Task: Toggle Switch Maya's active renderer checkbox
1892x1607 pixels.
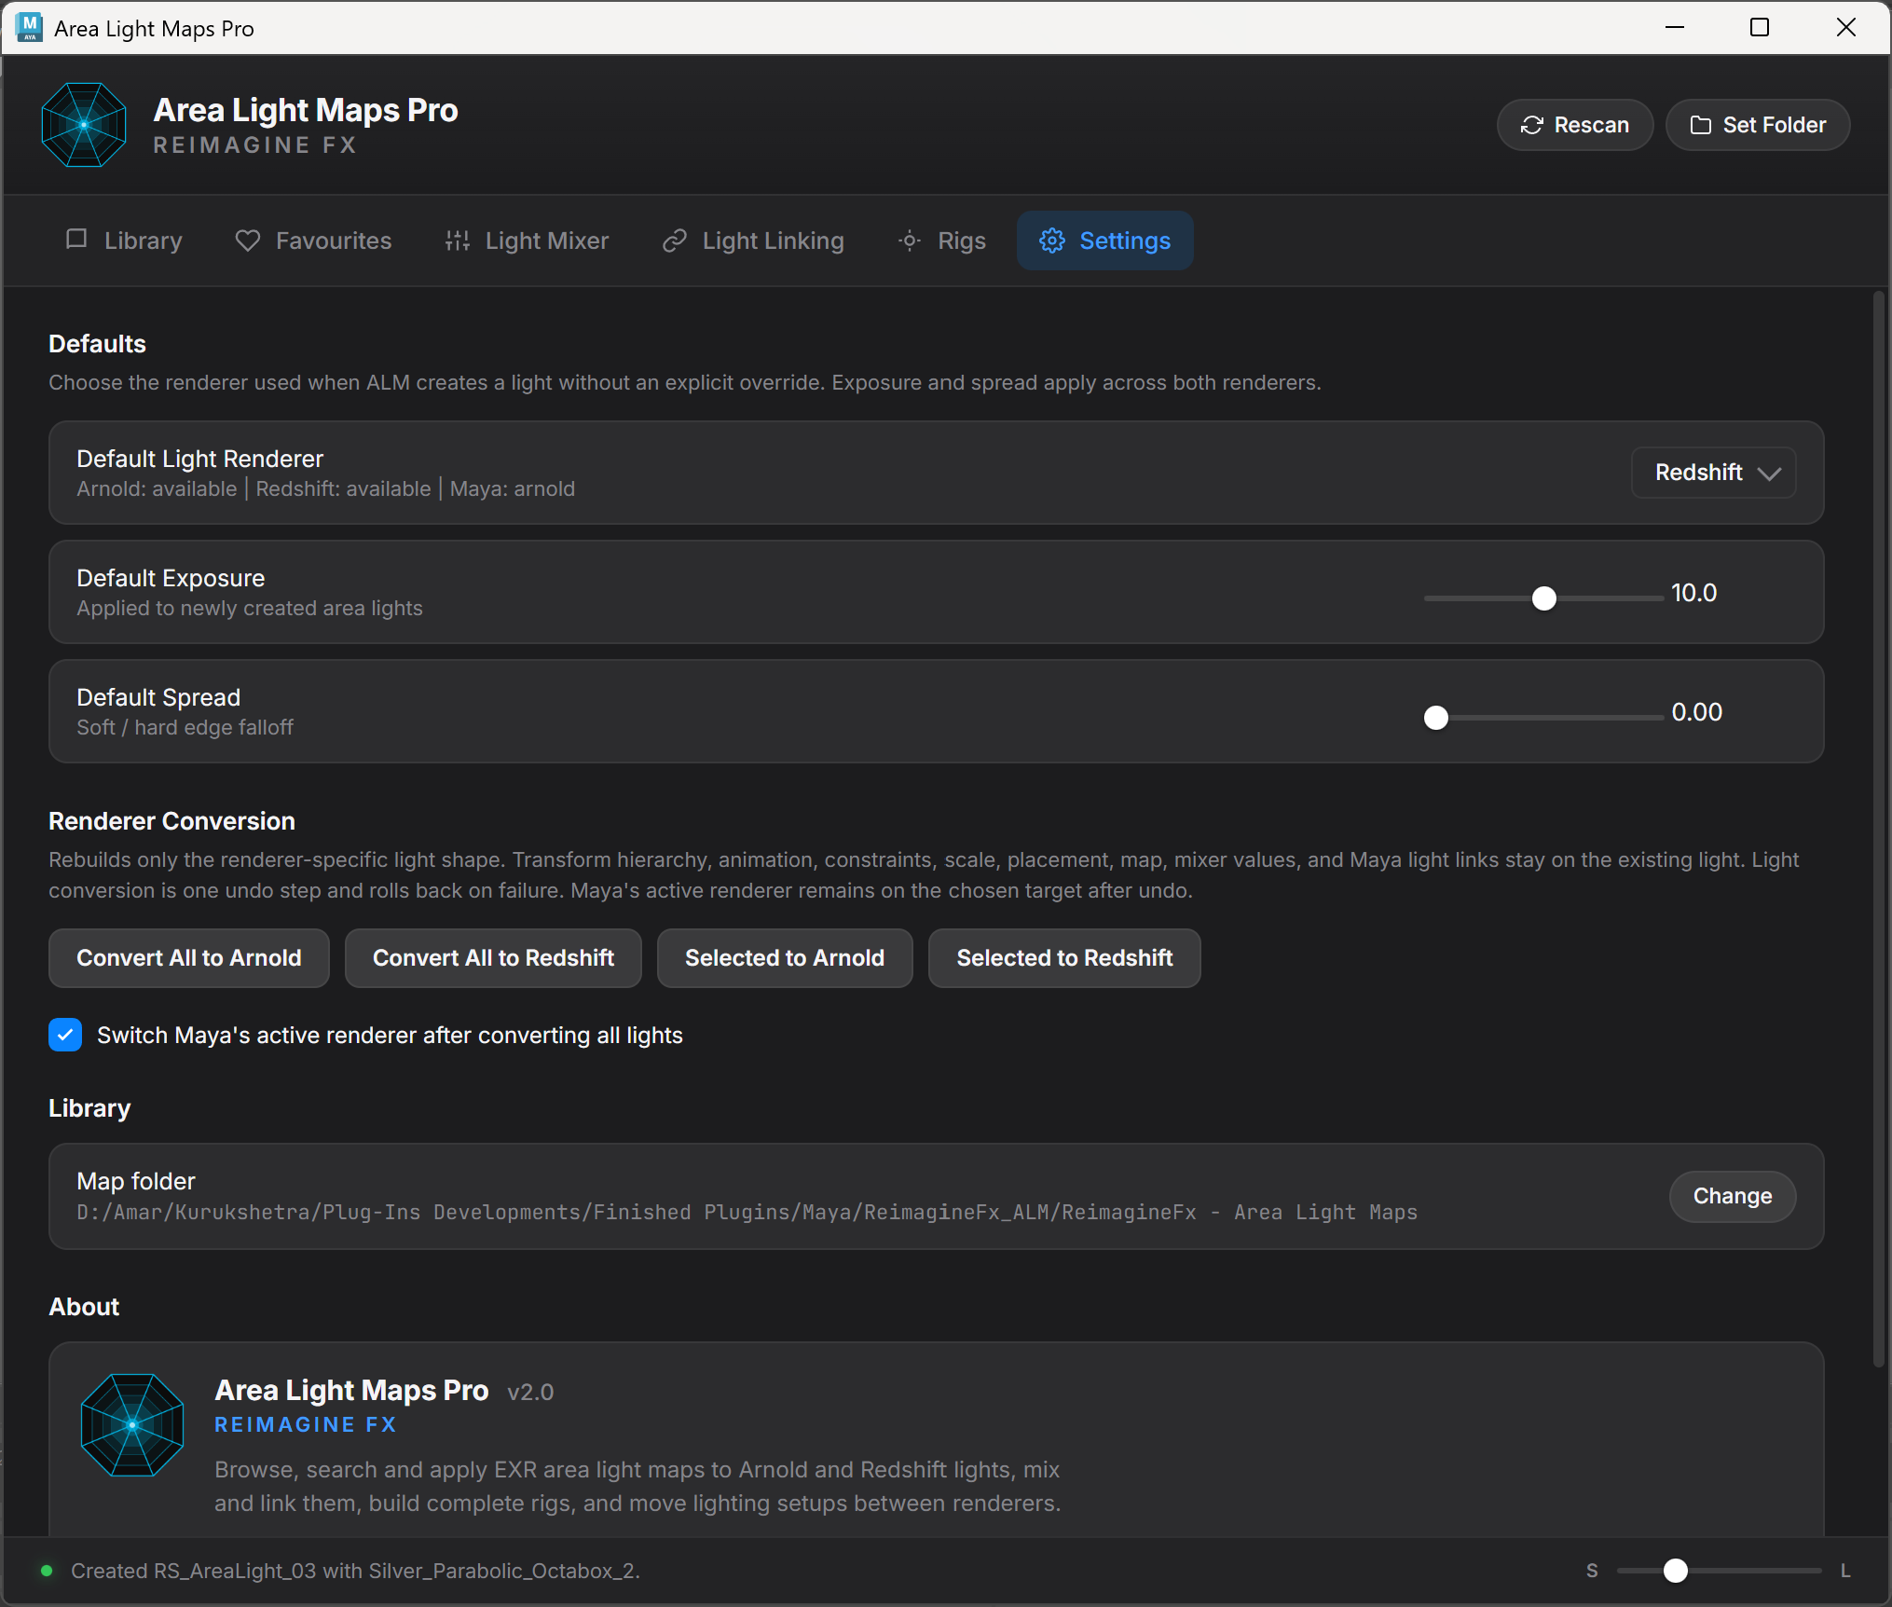Action: 65,1035
